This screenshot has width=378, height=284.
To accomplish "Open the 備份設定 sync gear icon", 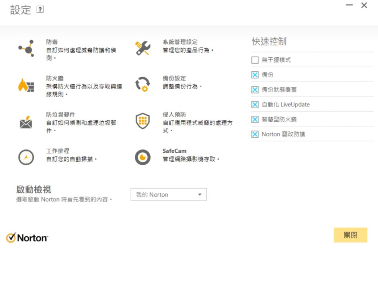I will click(143, 84).
